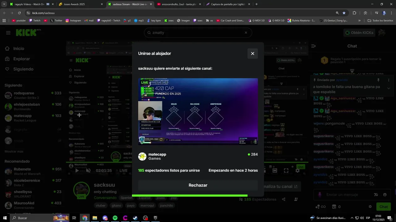Go to Inicio in the sidebar
Viewport: 396px width, 222px height.
(x=19, y=48)
